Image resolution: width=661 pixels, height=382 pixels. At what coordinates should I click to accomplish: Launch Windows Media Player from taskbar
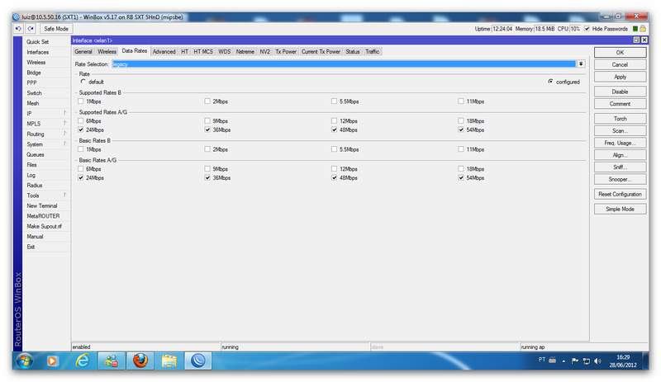coord(53,361)
